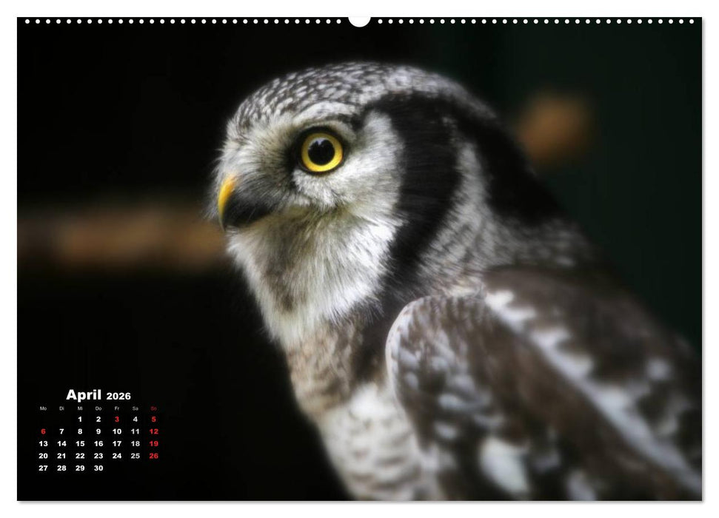Select date 20 in the fourth row
The image size is (719, 518).
pos(44,455)
